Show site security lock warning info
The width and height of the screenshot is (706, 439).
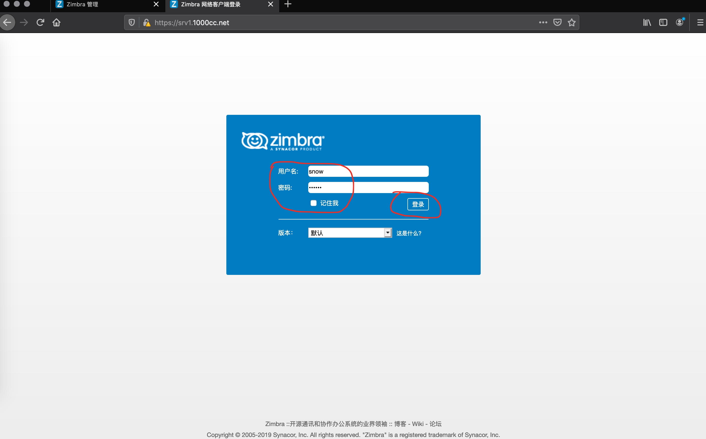pyautogui.click(x=147, y=22)
